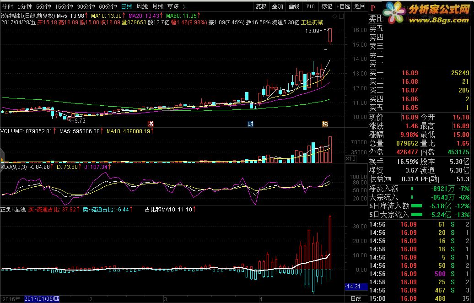The width and height of the screenshot is (474, 303).
Task: Add stock with +自选 button
Action: 343,6
